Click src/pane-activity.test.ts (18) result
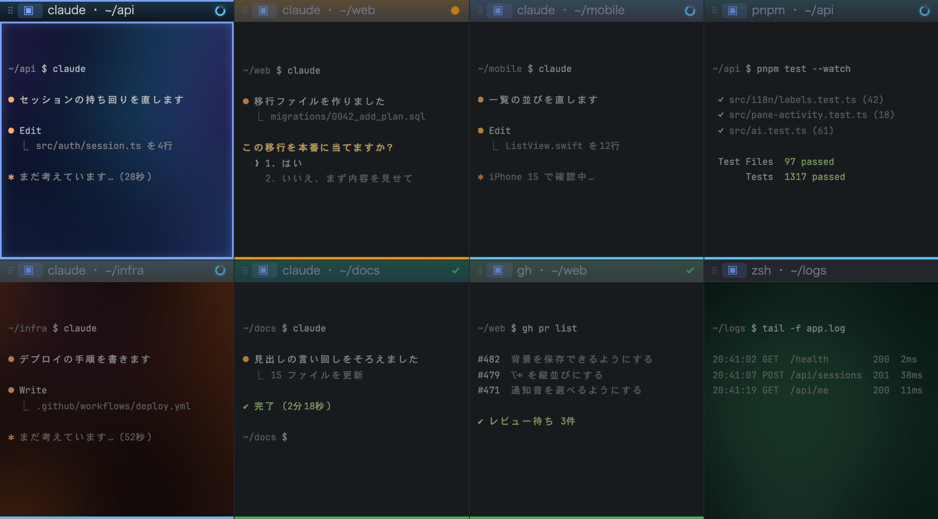 point(806,115)
